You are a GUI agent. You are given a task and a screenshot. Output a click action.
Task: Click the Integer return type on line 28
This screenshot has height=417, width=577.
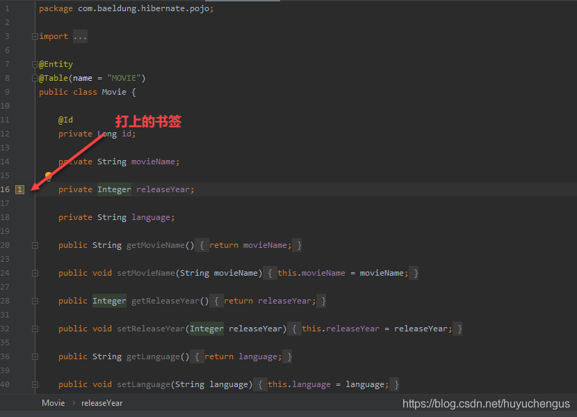pos(109,301)
